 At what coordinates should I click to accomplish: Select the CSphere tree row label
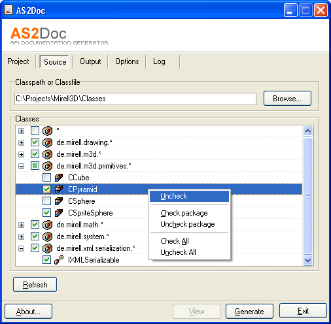click(82, 201)
